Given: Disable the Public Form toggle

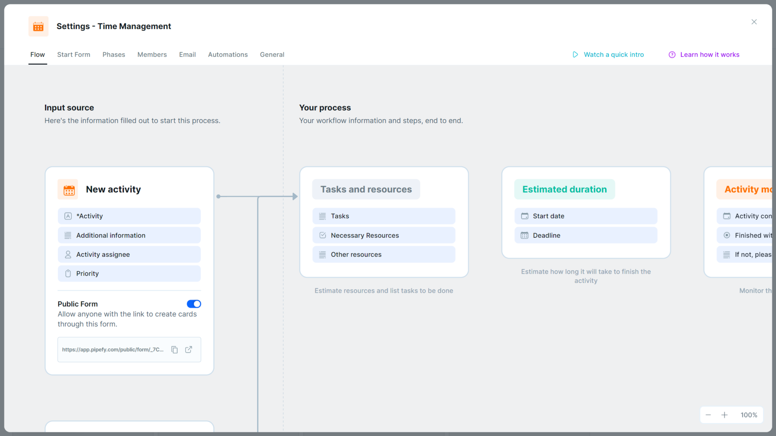Looking at the screenshot, I should click(x=194, y=304).
